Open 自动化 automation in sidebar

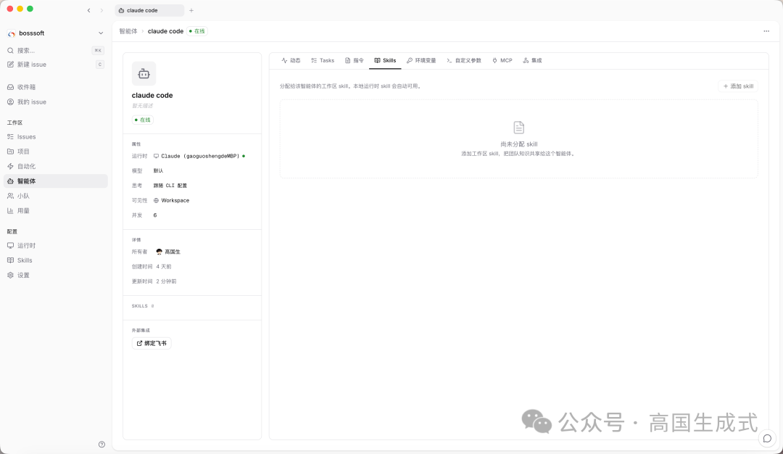55,166
